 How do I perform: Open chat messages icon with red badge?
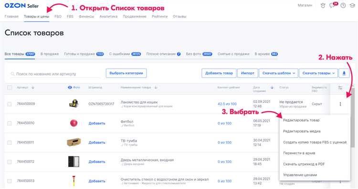pos(332,5)
